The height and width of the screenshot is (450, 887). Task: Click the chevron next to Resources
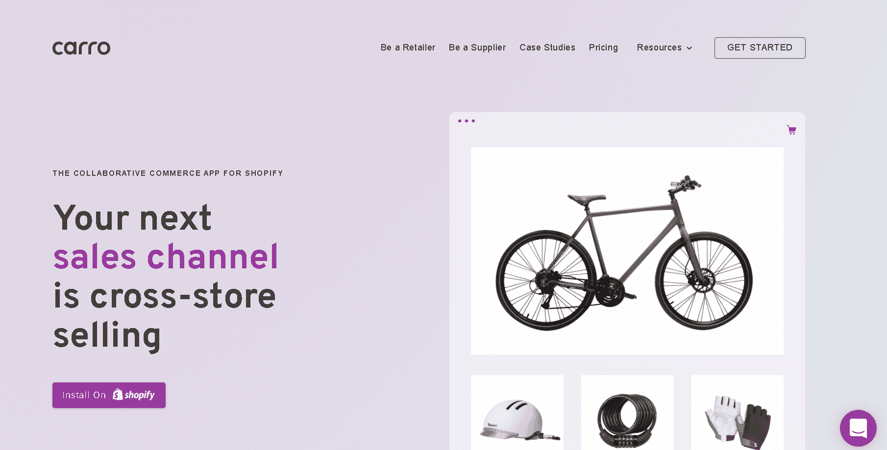click(x=690, y=48)
